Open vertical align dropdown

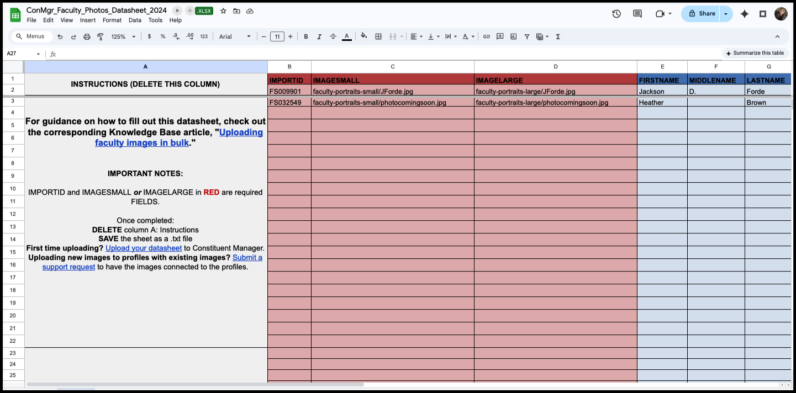[x=434, y=36]
